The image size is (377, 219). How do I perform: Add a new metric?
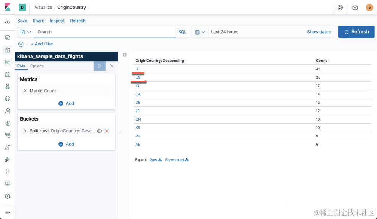[66, 103]
